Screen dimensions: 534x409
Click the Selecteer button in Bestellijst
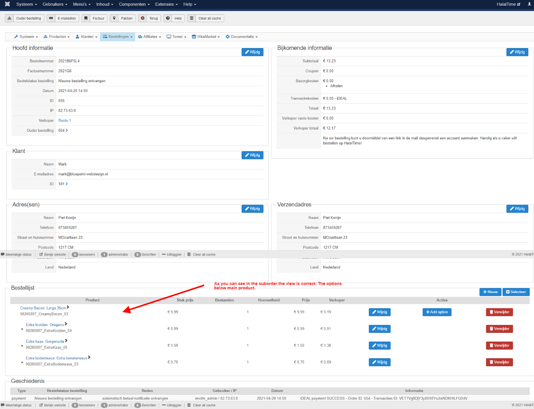coord(516,292)
